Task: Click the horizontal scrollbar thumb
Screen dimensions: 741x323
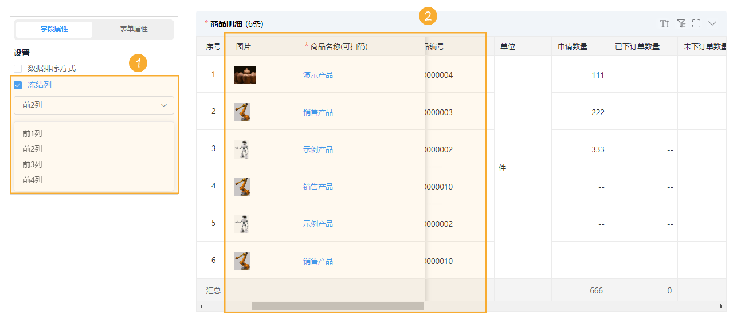Action: [x=338, y=306]
